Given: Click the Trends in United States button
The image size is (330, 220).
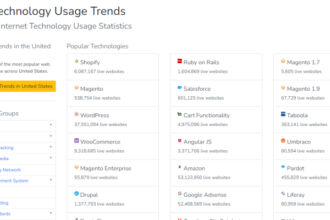Looking at the screenshot, I should [28, 86].
